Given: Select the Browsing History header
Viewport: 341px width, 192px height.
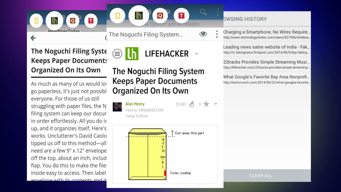Looking at the screenshot, I should (x=245, y=19).
